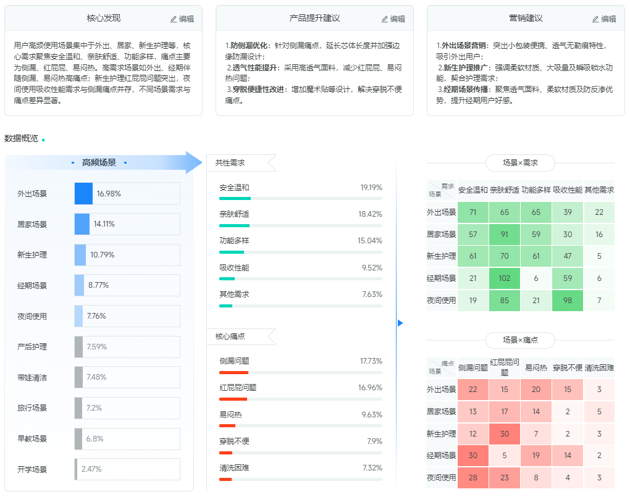Pick the 产后护理 scenario row
Image resolution: width=630 pixels, height=497 pixels.
(x=99, y=347)
